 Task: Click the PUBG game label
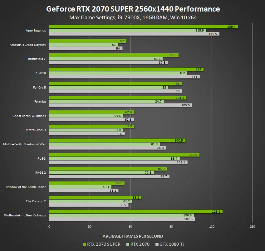41,158
